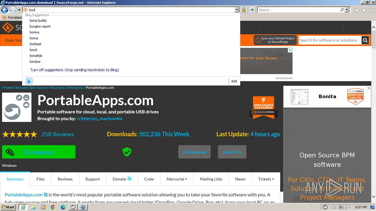Click the browser search box

[298, 10]
